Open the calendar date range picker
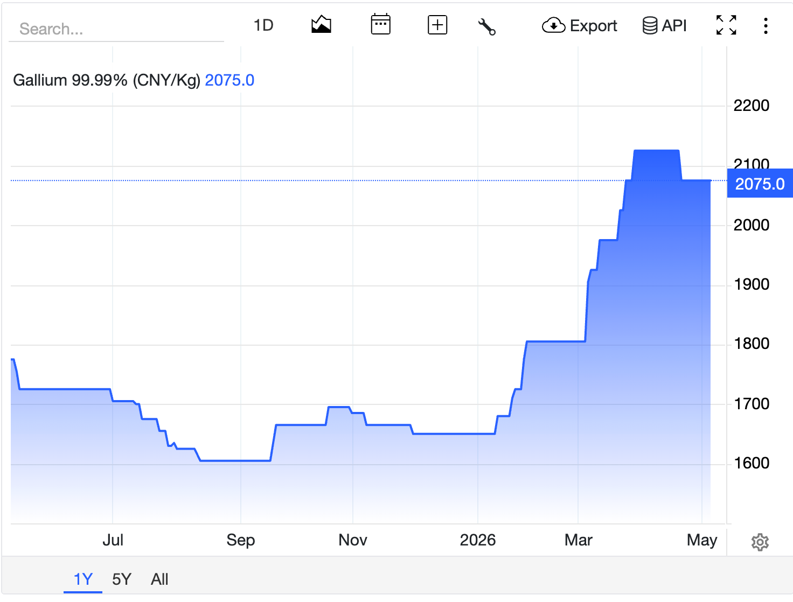The width and height of the screenshot is (793, 602). click(x=380, y=25)
